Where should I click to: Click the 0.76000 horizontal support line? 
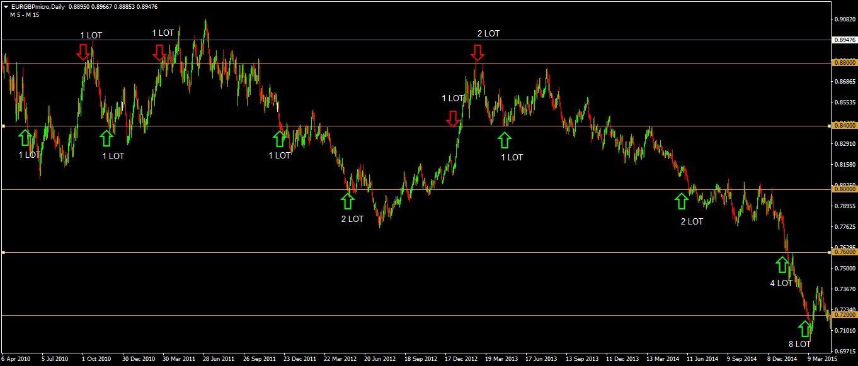(378, 252)
